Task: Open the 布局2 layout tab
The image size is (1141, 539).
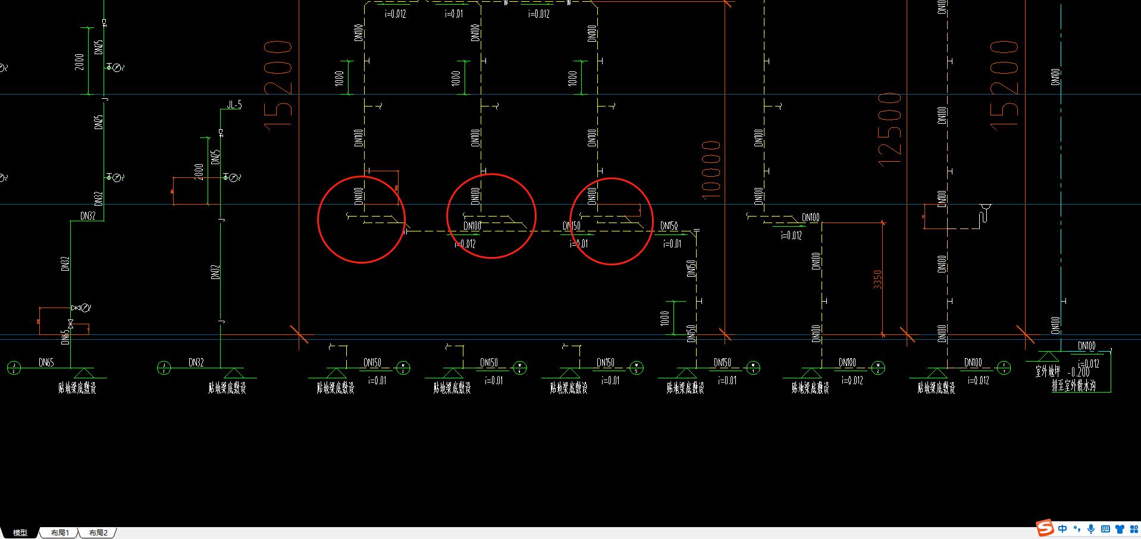Action: tap(98, 532)
